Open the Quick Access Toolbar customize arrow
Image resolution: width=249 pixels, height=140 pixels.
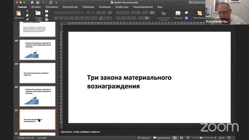pyautogui.click(x=56, y=3)
